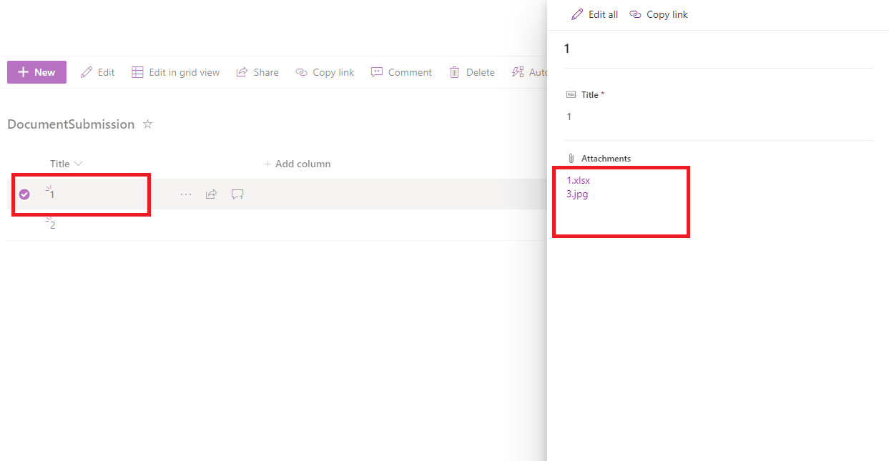Open the Comment panel from the toolbar

[401, 71]
